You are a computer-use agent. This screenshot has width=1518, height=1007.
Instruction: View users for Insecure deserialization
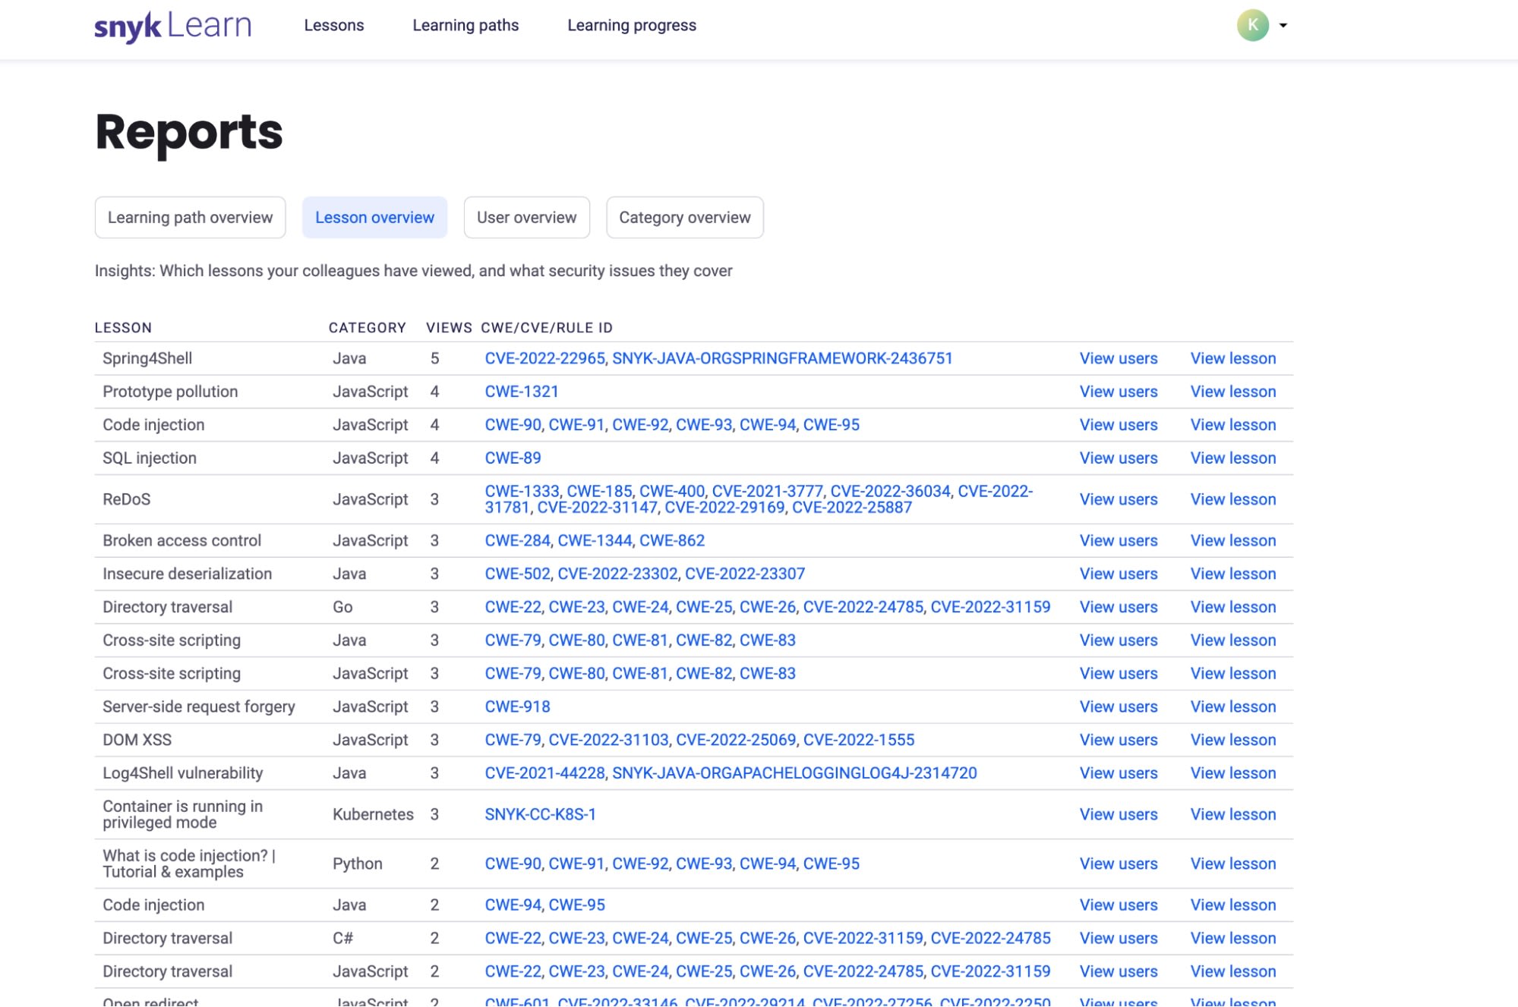point(1119,574)
